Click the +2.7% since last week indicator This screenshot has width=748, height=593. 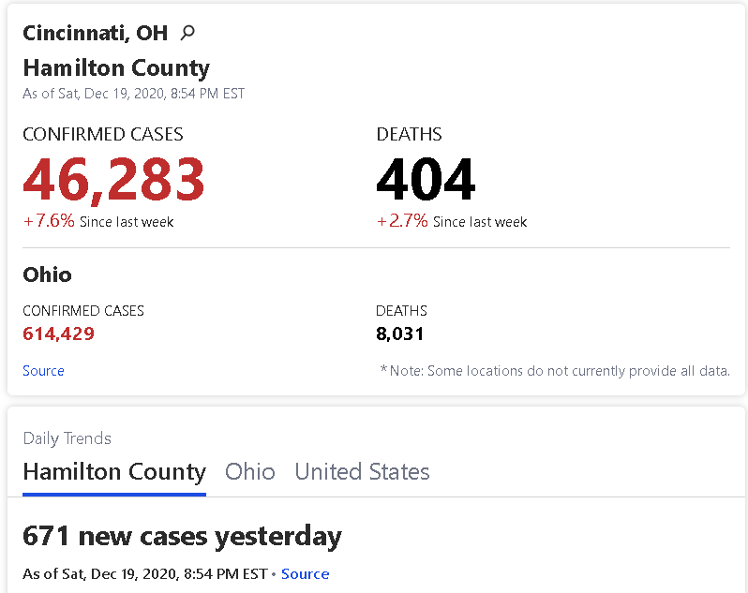coord(452,221)
